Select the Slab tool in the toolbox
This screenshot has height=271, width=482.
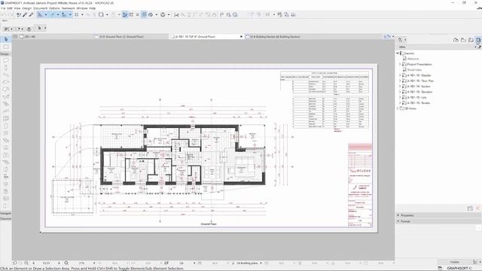6,82
